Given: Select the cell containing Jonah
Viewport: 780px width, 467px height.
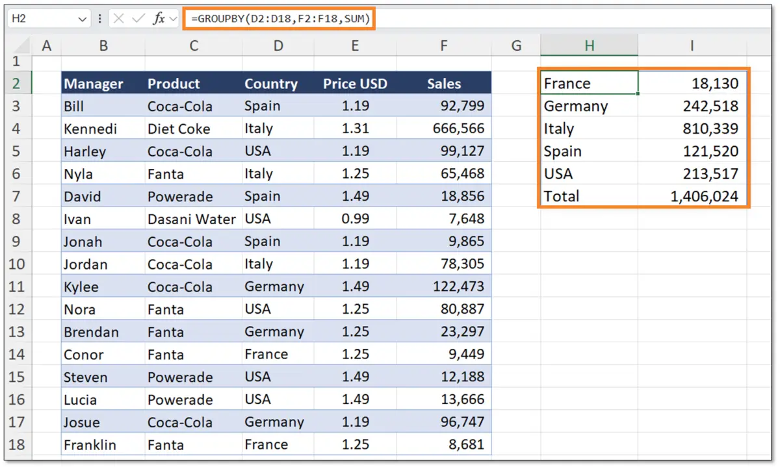Looking at the screenshot, I should [103, 242].
